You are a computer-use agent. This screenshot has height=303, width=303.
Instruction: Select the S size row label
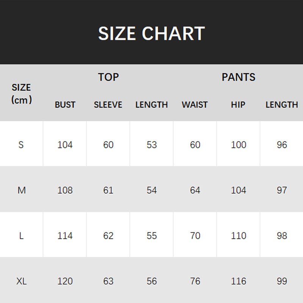click(21, 145)
